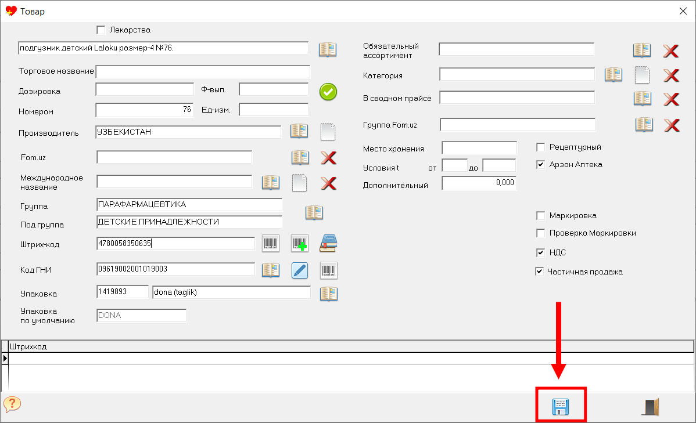Viewport: 696px width, 423px height.
Task: Save the product with the floppy disk icon
Action: pos(561,407)
